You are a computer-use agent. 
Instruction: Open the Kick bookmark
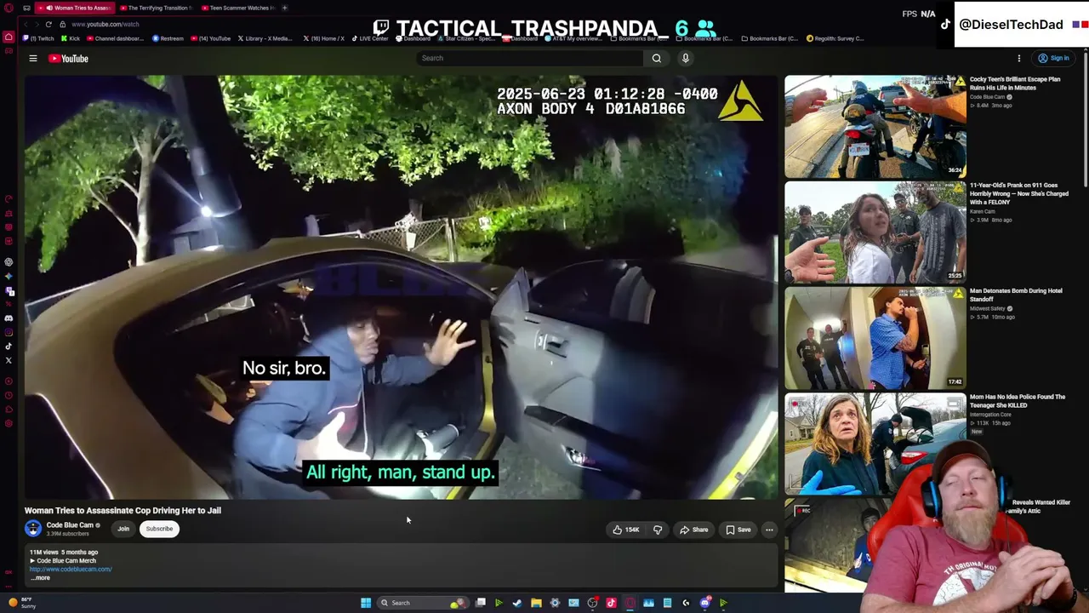click(71, 38)
